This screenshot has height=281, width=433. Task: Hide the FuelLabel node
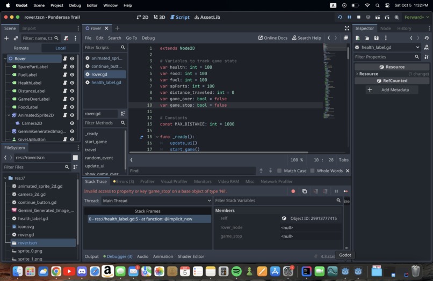pyautogui.click(x=72, y=75)
